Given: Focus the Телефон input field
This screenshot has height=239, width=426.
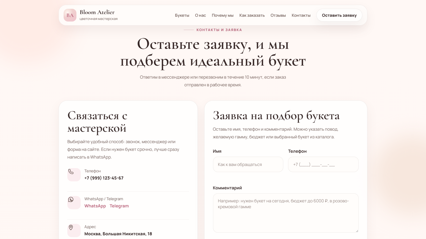Looking at the screenshot, I should [x=323, y=164].
